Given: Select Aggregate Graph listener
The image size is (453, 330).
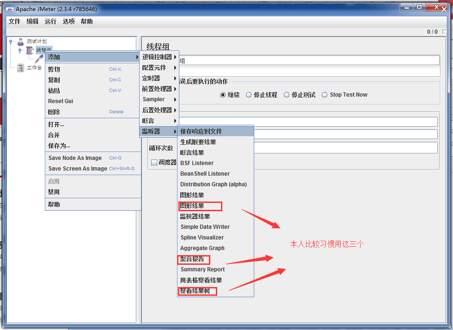Looking at the screenshot, I should pos(215,248).
